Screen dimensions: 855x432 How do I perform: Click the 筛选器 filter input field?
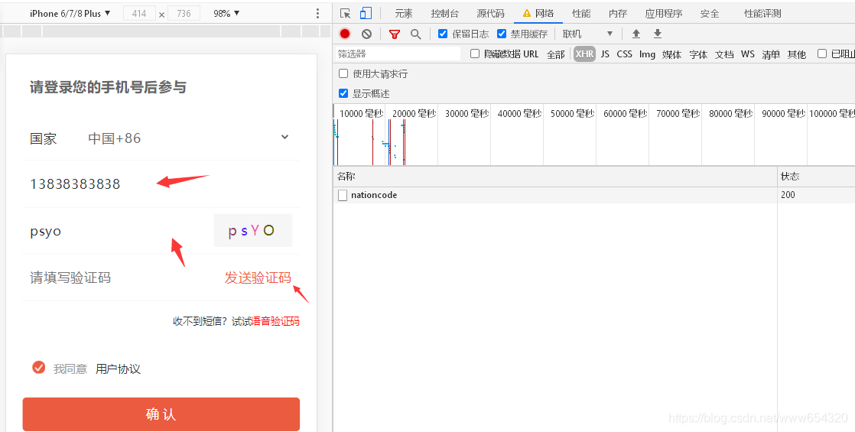point(398,54)
